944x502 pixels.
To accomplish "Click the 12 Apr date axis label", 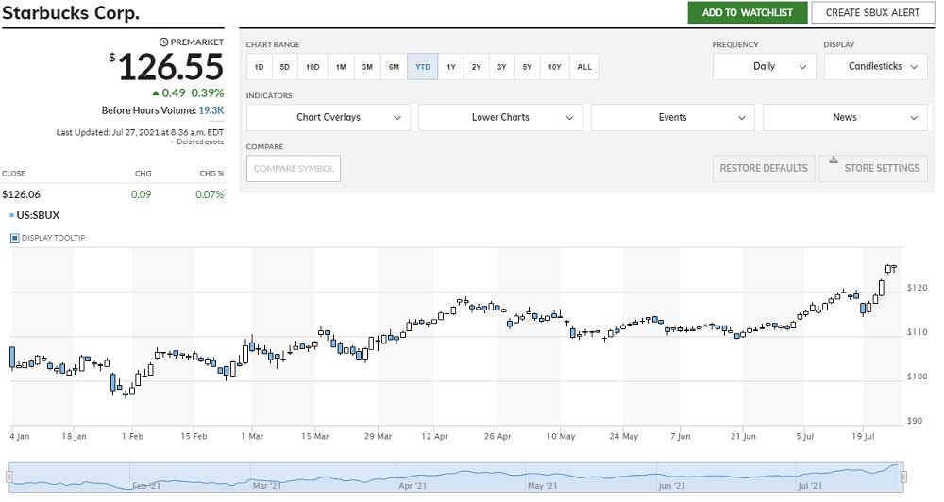I will 434,436.
